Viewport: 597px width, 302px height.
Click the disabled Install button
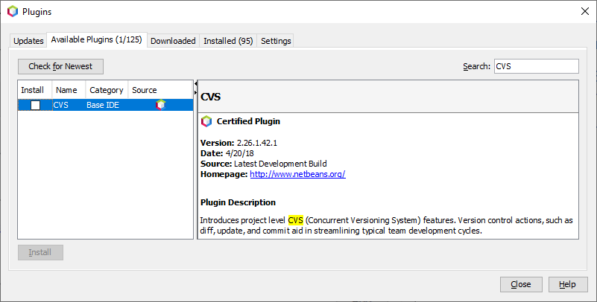click(x=40, y=252)
